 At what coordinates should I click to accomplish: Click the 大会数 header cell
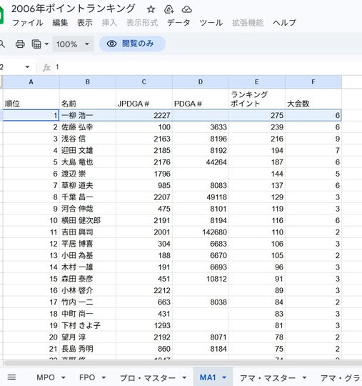[x=313, y=99]
